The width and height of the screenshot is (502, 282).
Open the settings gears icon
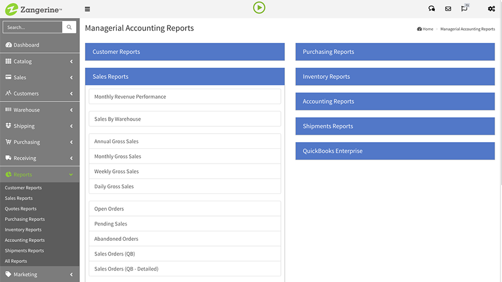[x=491, y=9]
